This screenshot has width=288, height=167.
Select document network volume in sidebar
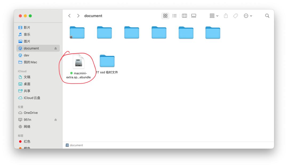coord(38,48)
